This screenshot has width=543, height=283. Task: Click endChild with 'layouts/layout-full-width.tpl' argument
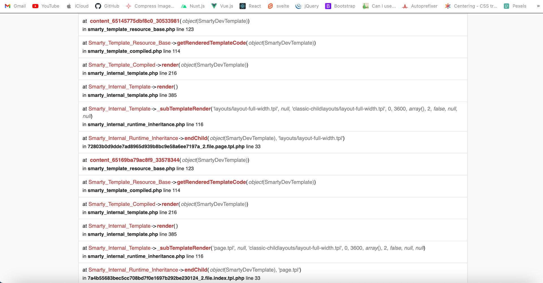click(x=196, y=138)
